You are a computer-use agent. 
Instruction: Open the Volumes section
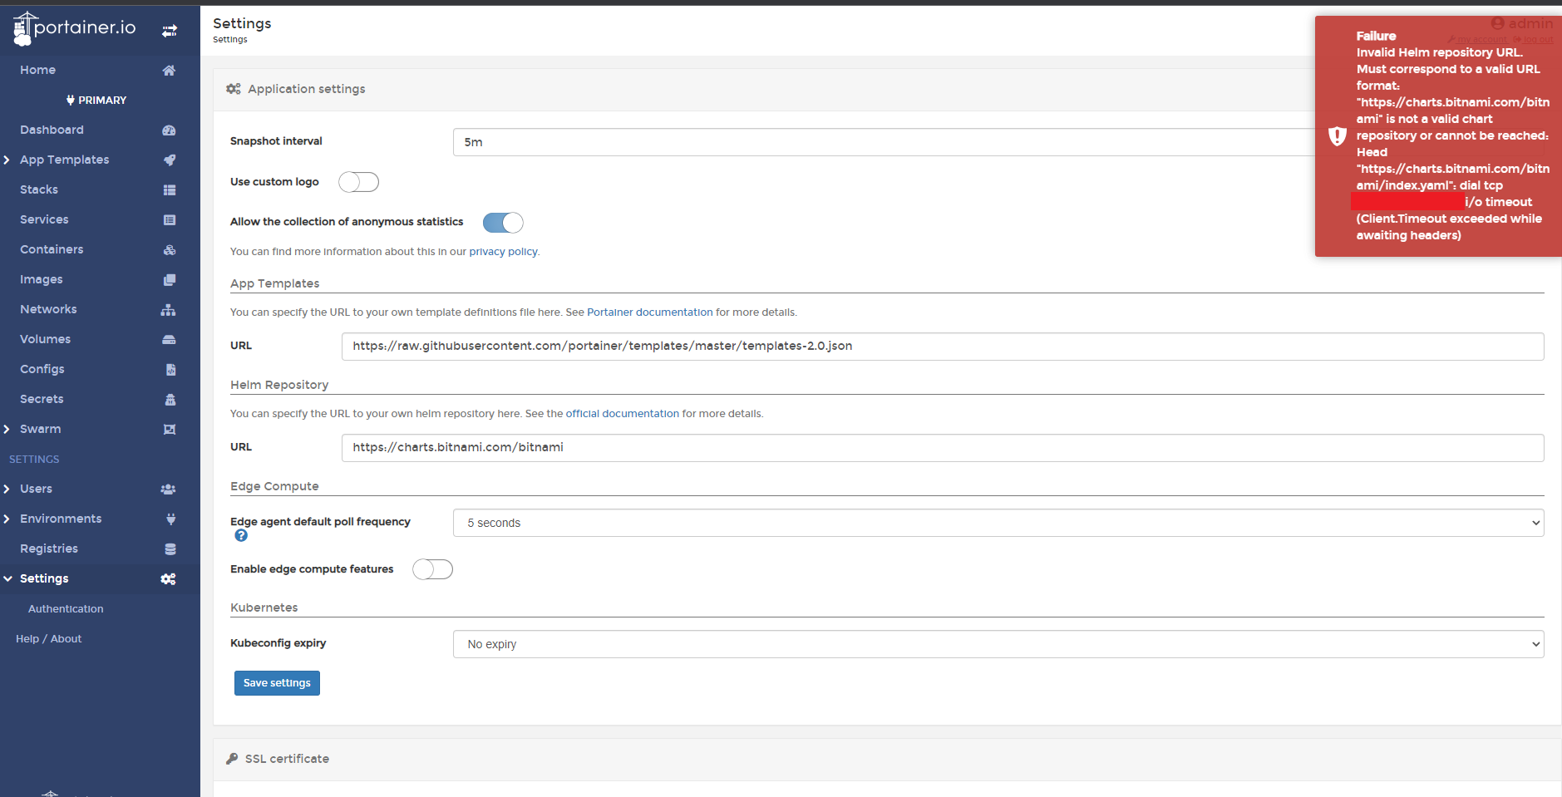[45, 338]
